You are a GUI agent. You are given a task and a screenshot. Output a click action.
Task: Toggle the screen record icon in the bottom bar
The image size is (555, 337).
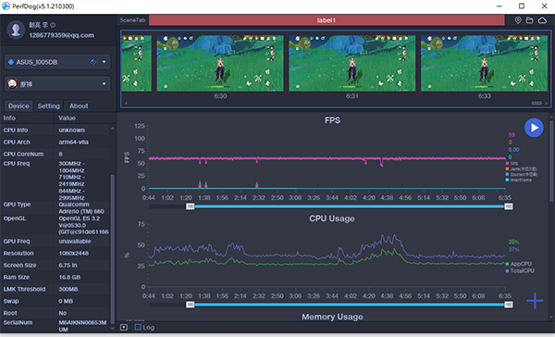click(124, 327)
